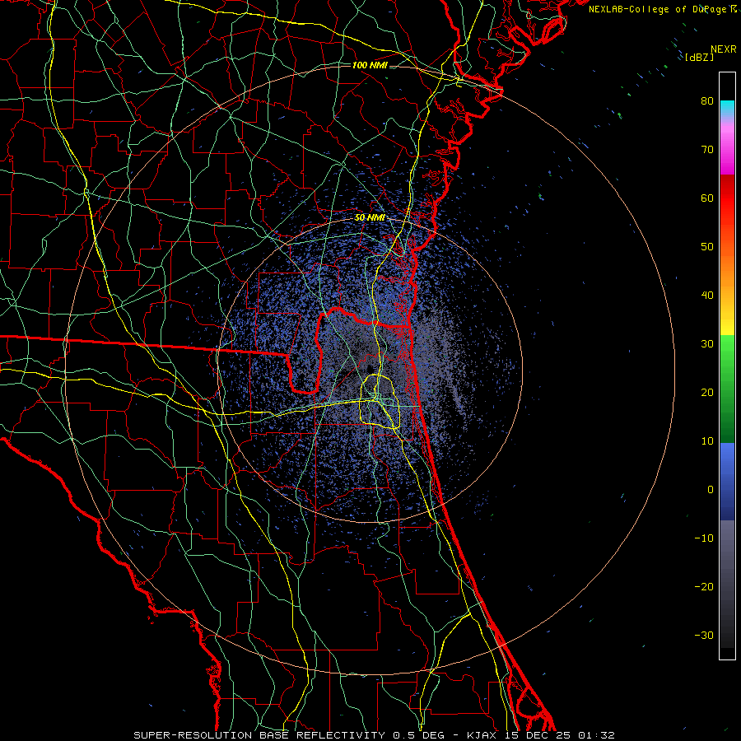This screenshot has height=741, width=741.
Task: Click the 60 value on dBZ scale
Action: tap(707, 198)
